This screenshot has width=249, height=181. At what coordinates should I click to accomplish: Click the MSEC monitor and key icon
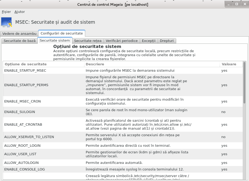click(x=7, y=22)
